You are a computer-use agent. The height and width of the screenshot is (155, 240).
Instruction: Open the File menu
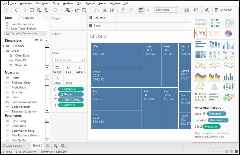tap(4, 3)
